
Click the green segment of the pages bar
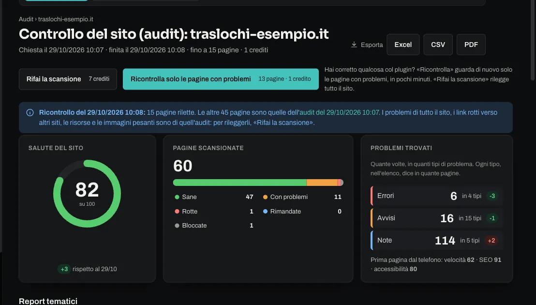click(x=240, y=183)
